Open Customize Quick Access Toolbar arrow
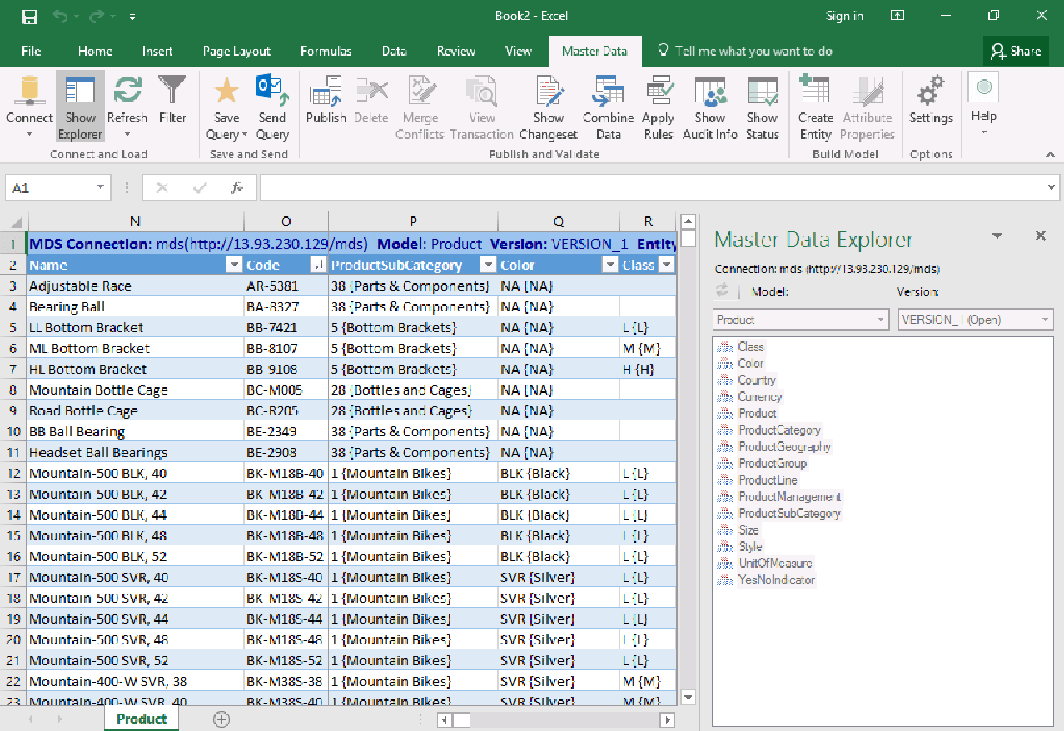Viewport: 1064px width, 731px height. [x=133, y=17]
